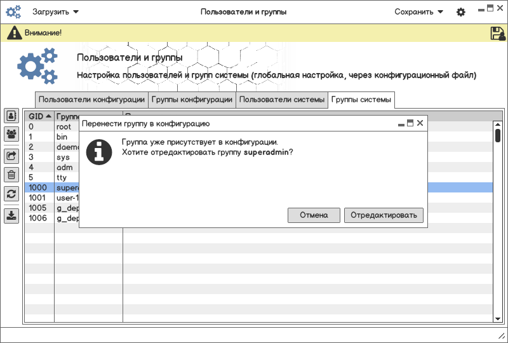Image resolution: width=508 pixels, height=343 pixels.
Task: Open settings gear in the title bar
Action: pyautogui.click(x=461, y=12)
